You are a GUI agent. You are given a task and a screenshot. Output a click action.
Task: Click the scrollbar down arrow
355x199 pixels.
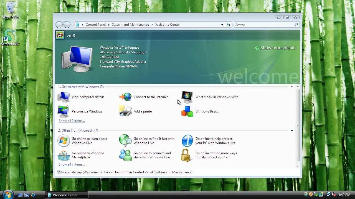pos(298,166)
